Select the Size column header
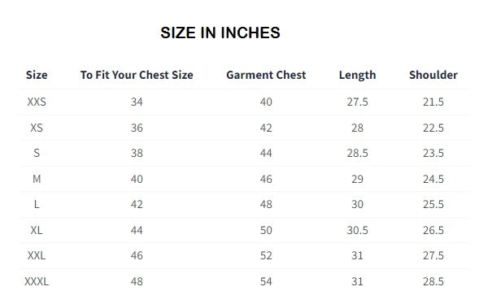The height and width of the screenshot is (304, 479). [x=37, y=75]
